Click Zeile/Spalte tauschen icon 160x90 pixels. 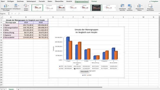122,6
